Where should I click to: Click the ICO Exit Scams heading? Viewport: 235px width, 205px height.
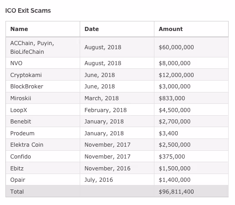click(28, 10)
